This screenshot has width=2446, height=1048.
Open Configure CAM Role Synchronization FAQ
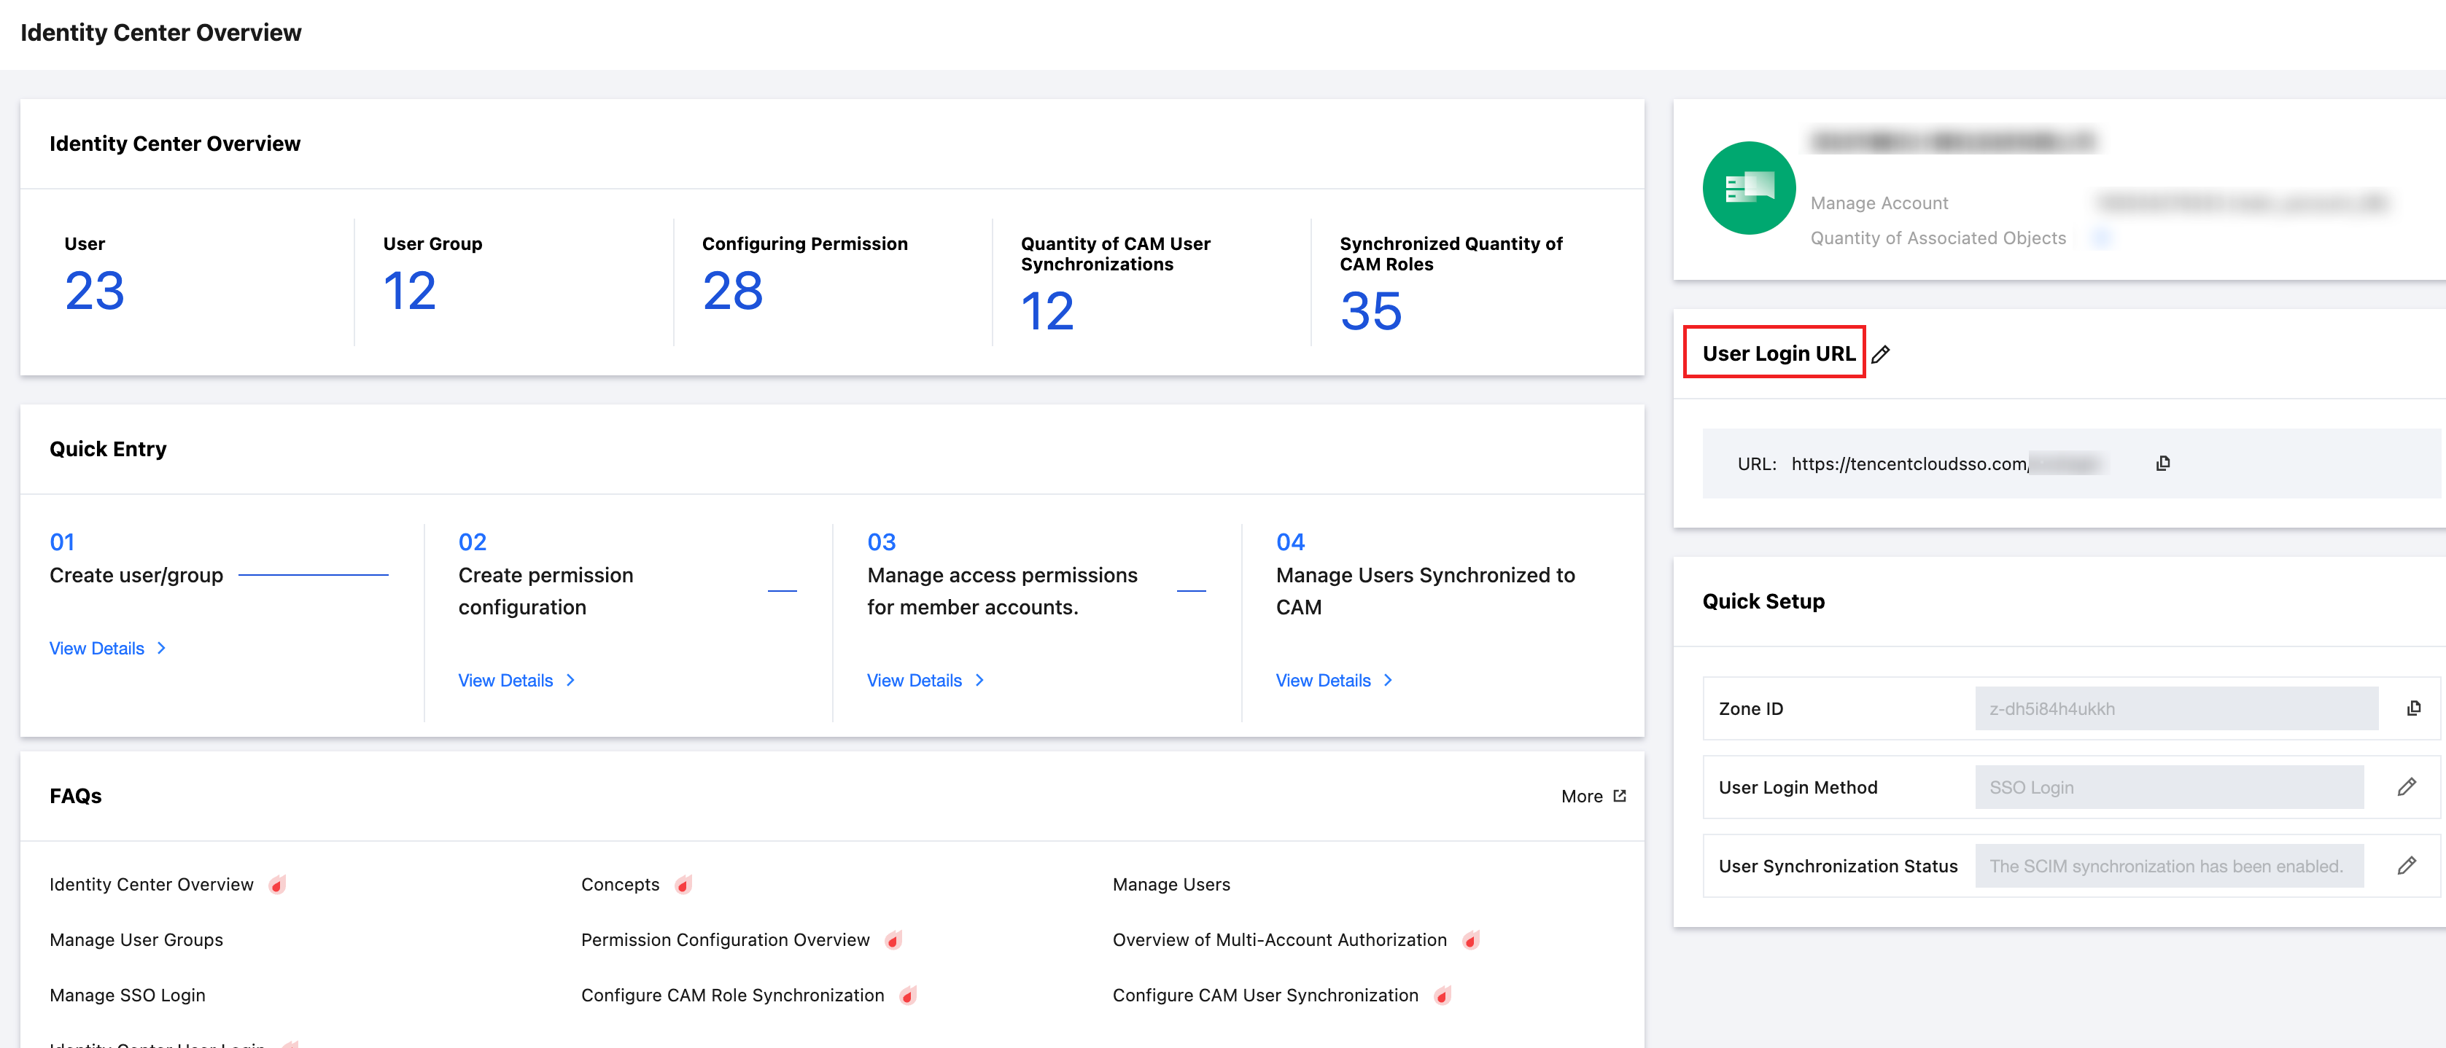point(732,995)
